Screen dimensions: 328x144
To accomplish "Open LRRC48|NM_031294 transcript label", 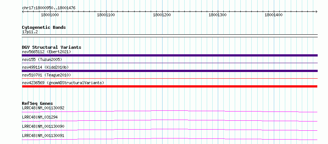I will [40, 117].
